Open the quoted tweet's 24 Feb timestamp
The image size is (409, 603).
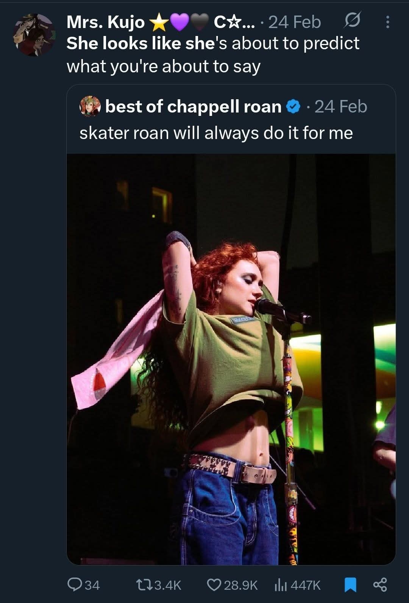pos(340,107)
